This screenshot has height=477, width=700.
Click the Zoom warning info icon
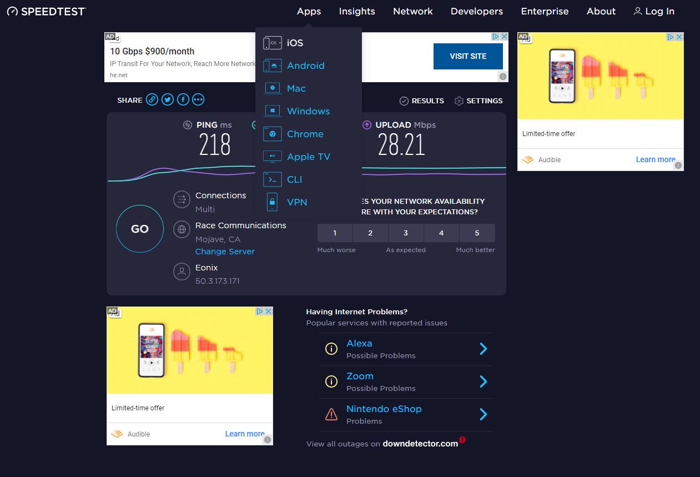[x=331, y=381]
